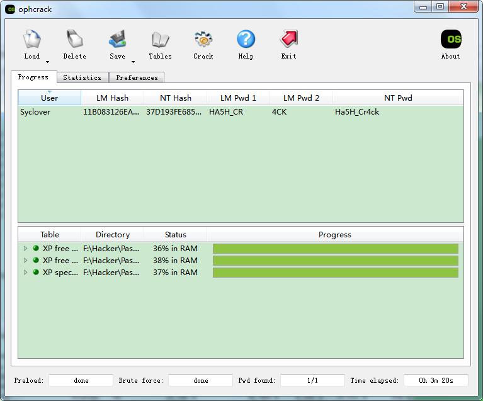Click the Preload done status field
The width and height of the screenshot is (483, 401).
pyautogui.click(x=81, y=380)
